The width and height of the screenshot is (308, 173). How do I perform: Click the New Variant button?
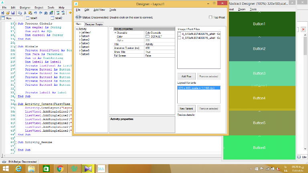[186, 109]
